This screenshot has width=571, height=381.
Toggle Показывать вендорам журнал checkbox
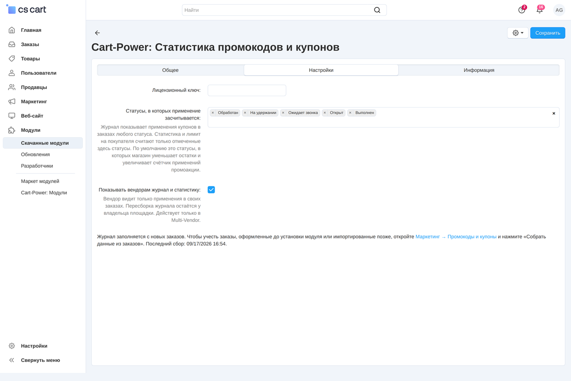(211, 190)
